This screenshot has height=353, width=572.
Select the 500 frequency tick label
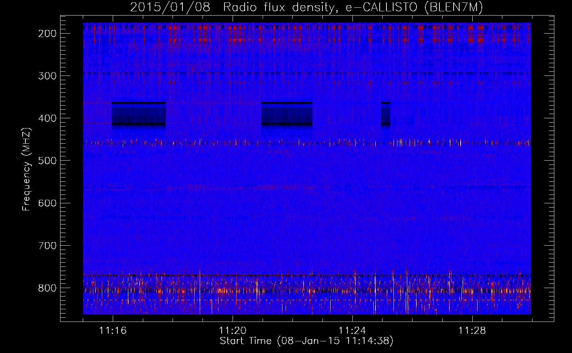47,161
